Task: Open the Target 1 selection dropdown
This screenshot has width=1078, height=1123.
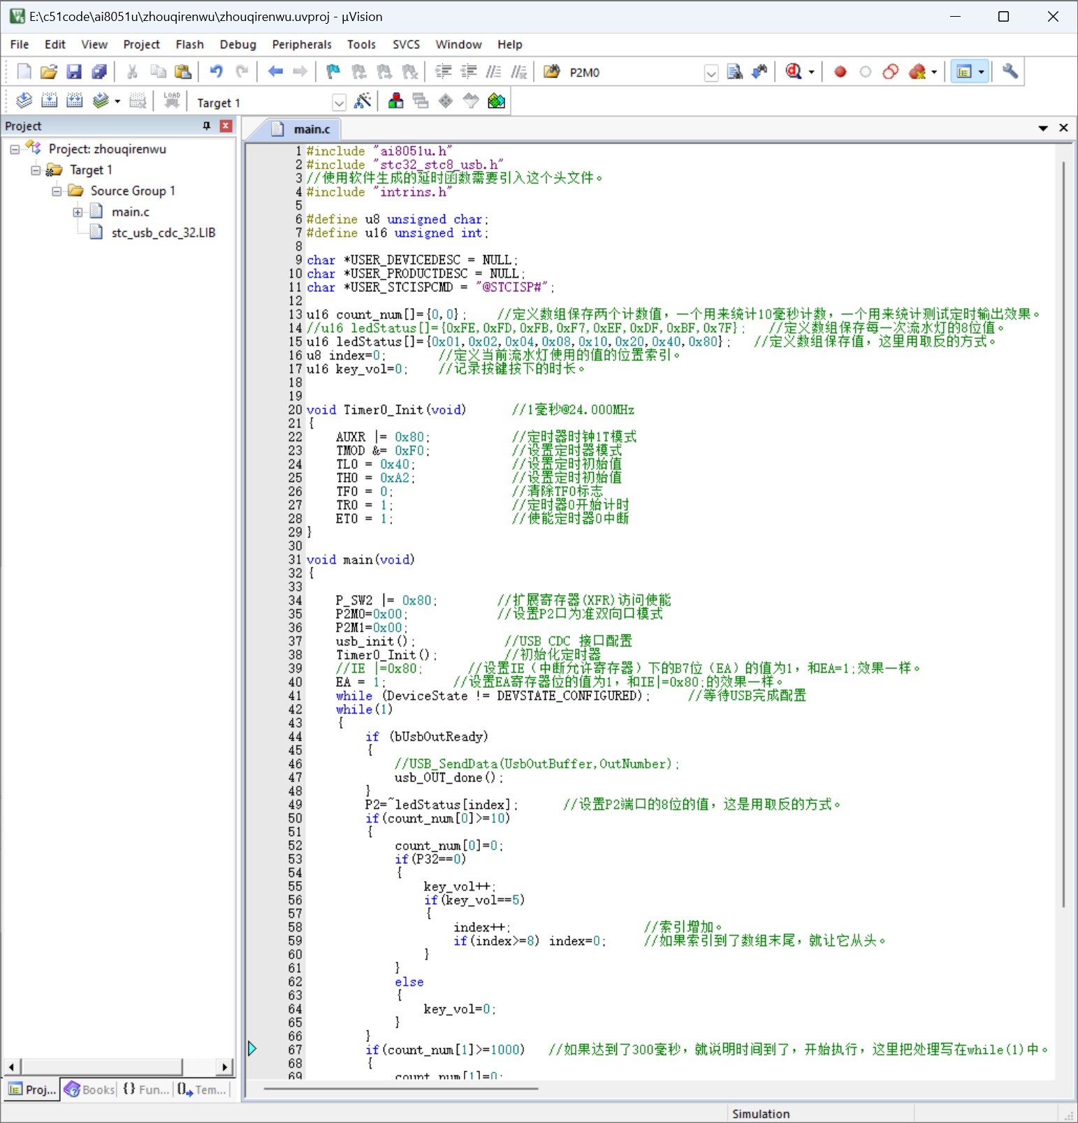Action: click(x=339, y=103)
